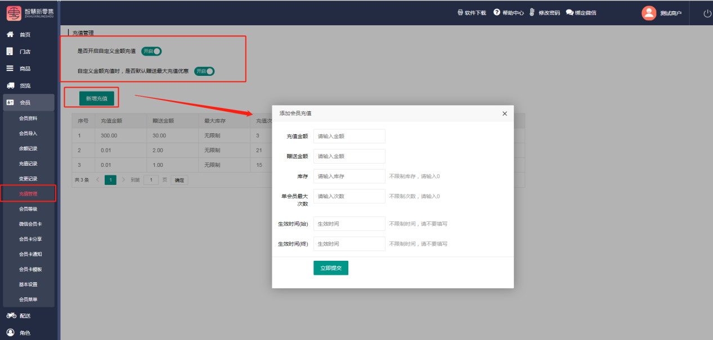Close the 添加会员充值 dialog
The height and width of the screenshot is (340, 713).
504,114
